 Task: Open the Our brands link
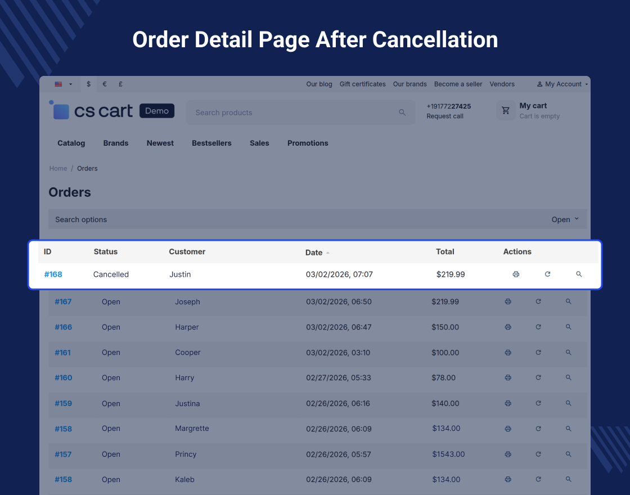coord(410,84)
